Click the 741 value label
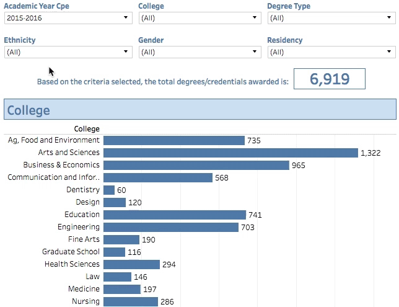This screenshot has width=399, height=307. [x=255, y=215]
